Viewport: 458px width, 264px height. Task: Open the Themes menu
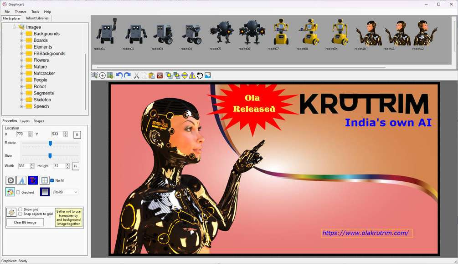pos(21,12)
